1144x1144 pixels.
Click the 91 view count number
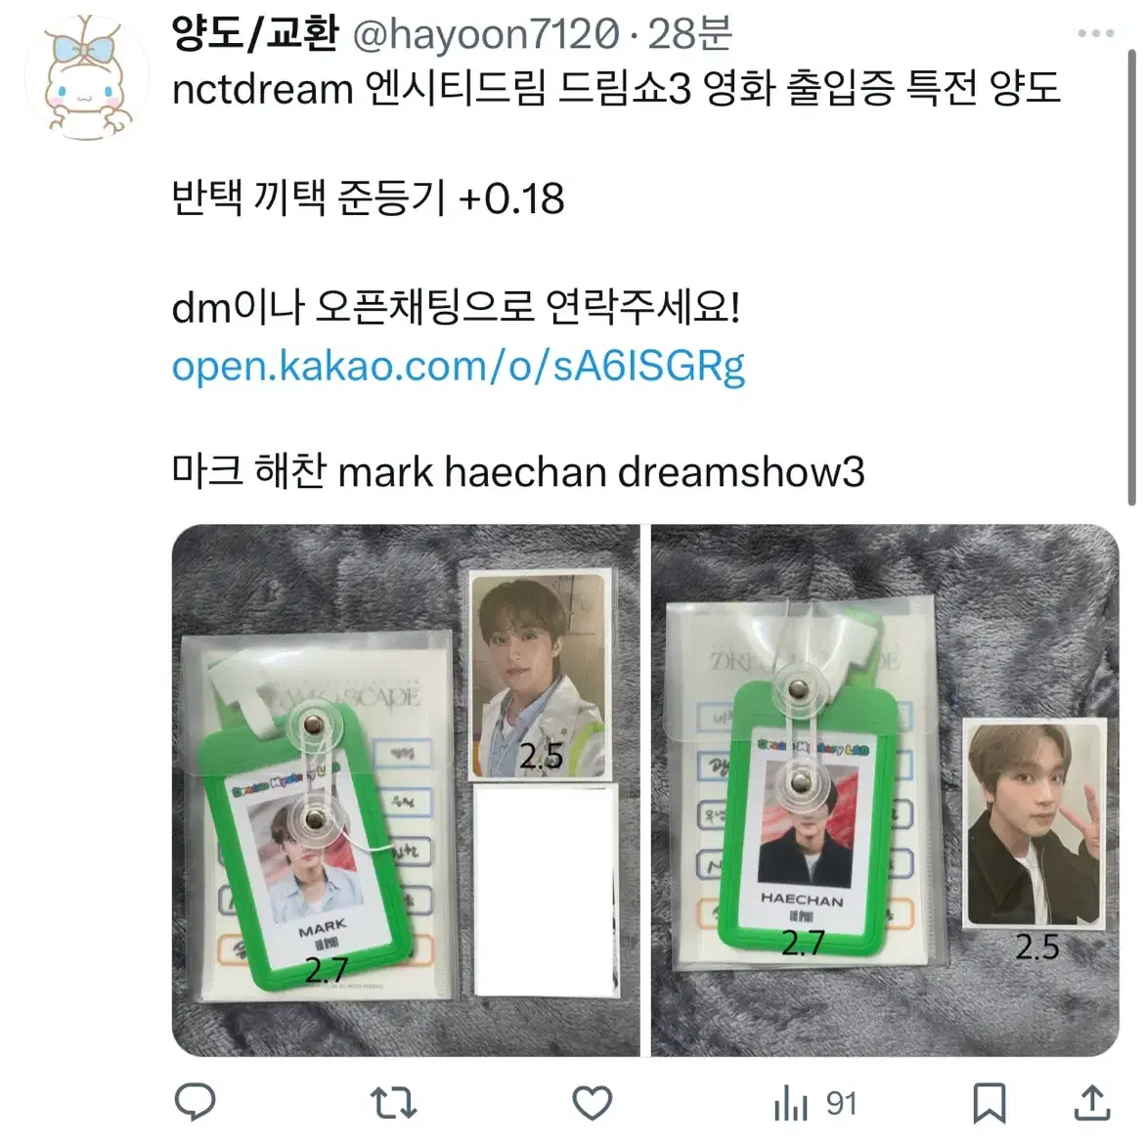(x=841, y=1103)
